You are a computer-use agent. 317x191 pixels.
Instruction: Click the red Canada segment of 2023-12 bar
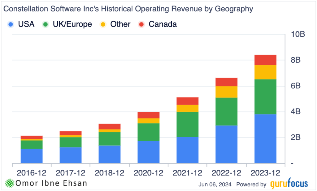(265, 60)
